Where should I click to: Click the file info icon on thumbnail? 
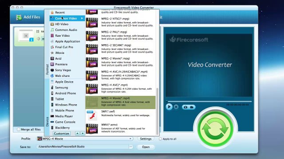click(32, 40)
